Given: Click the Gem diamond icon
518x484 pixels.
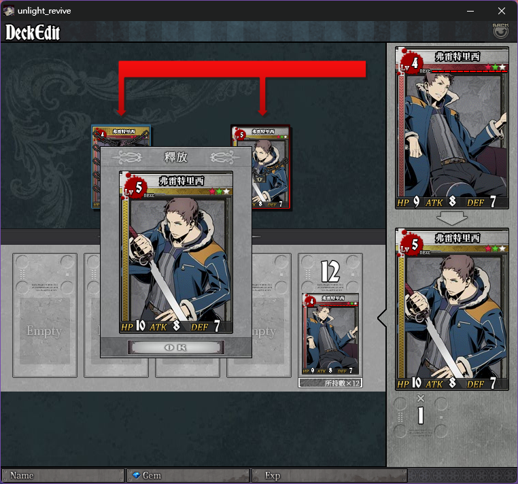Looking at the screenshot, I should (136, 475).
